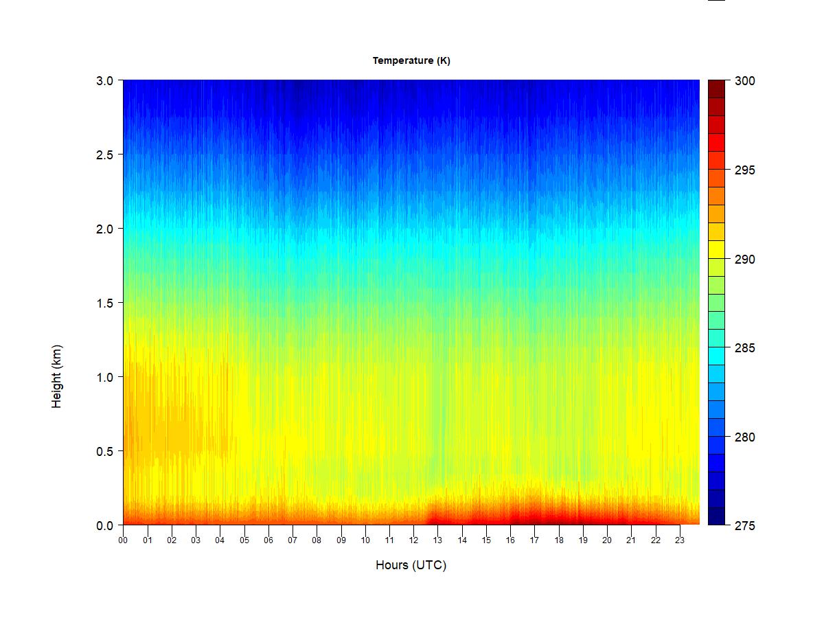
Task: Click hour label 06 on time axis
Action: tap(268, 540)
